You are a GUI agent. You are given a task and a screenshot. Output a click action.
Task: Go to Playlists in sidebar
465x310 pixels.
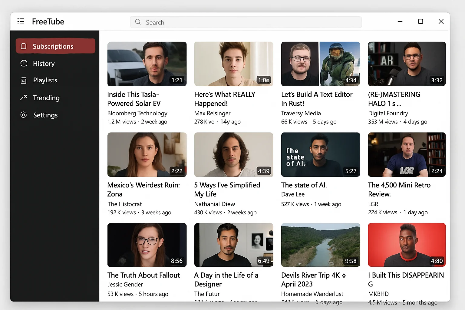55,80
